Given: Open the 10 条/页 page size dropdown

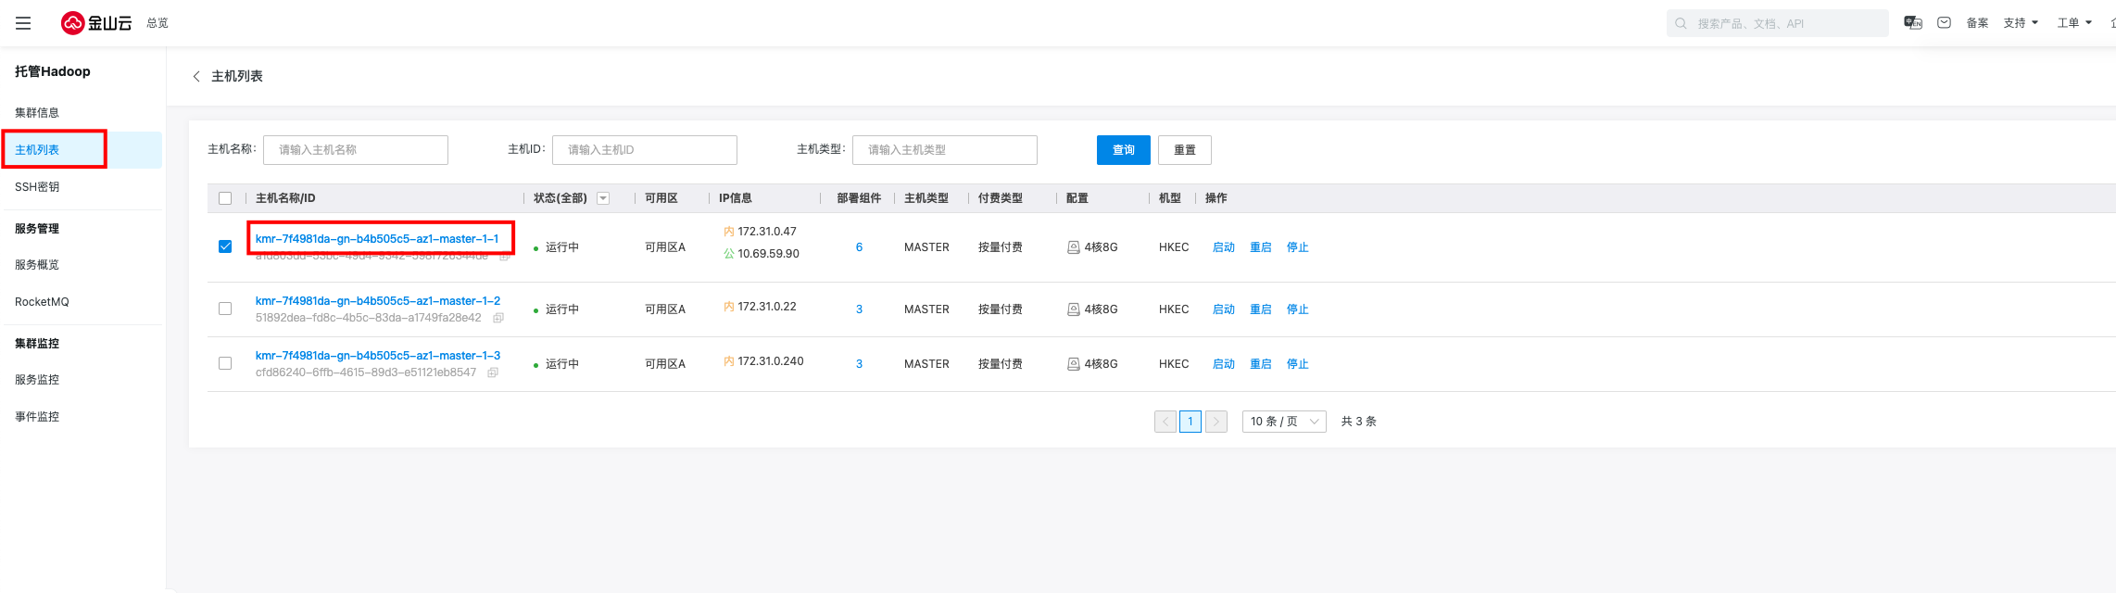Looking at the screenshot, I should coord(1283,422).
